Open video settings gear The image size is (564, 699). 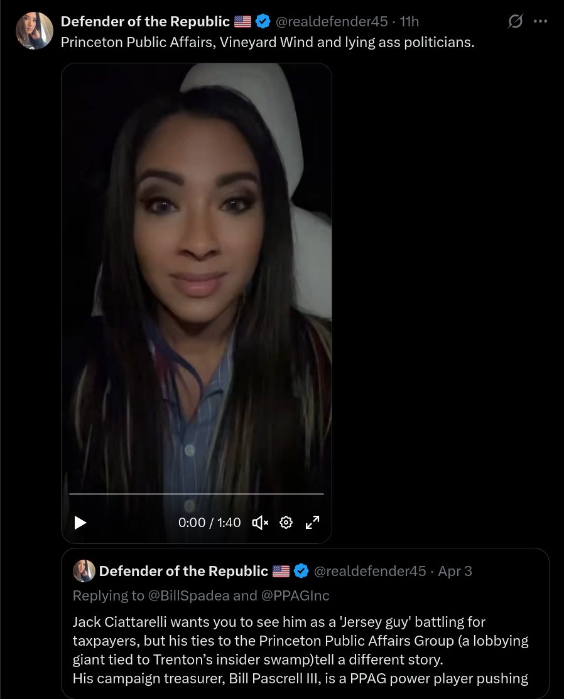pos(286,523)
